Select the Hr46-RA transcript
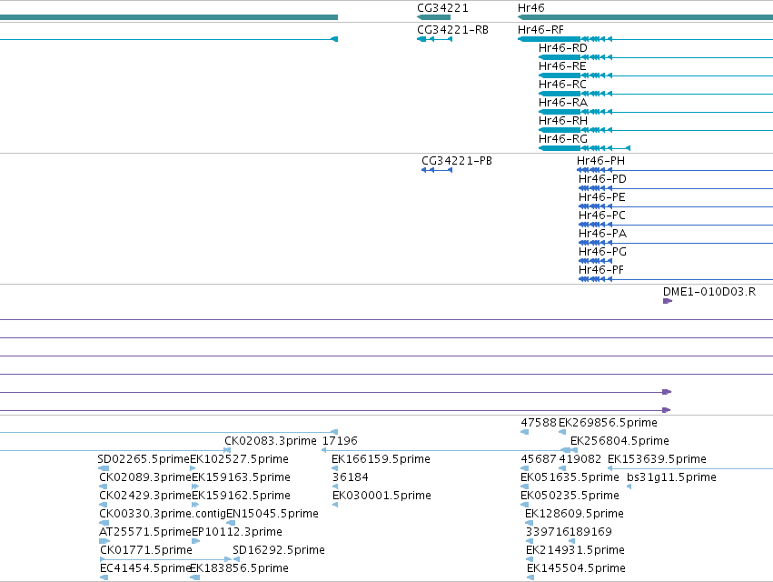The height and width of the screenshot is (582, 773). tap(562, 103)
